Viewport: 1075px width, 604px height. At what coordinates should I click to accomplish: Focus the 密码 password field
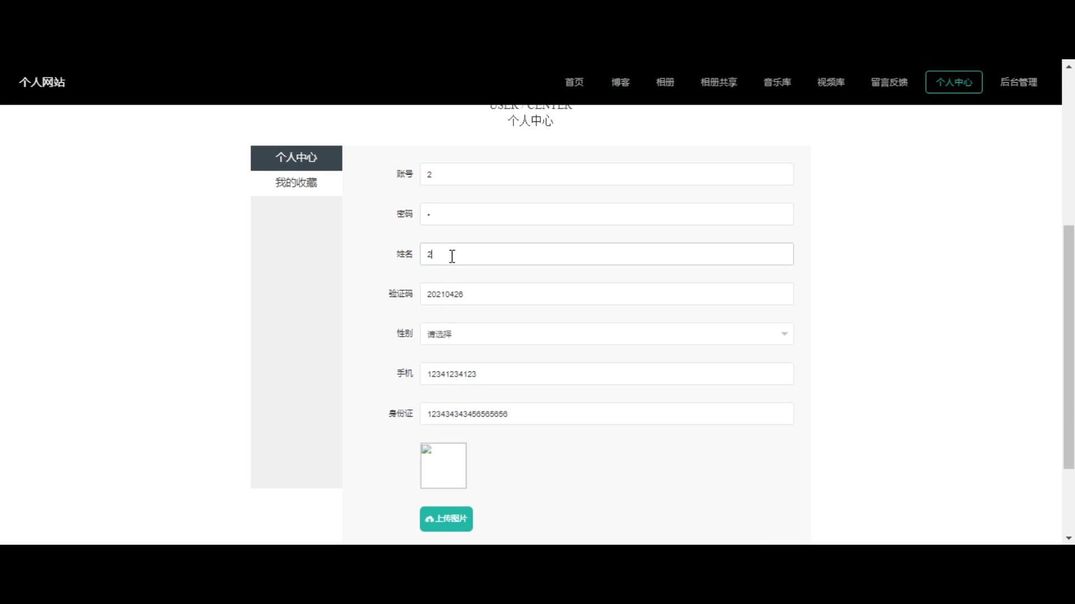606,214
